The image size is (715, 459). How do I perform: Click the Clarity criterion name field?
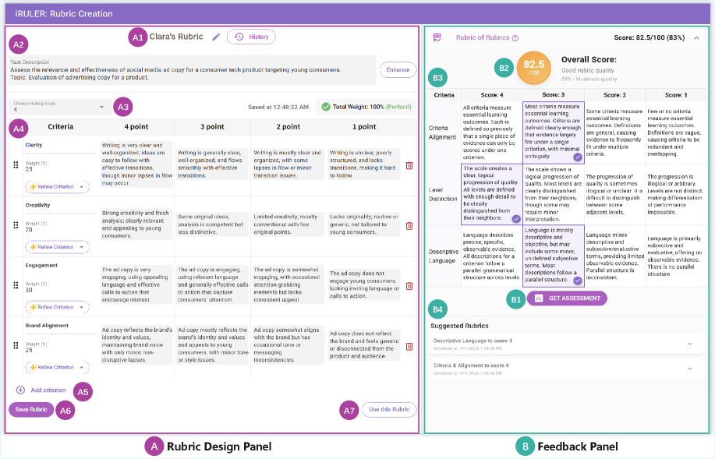(59, 146)
